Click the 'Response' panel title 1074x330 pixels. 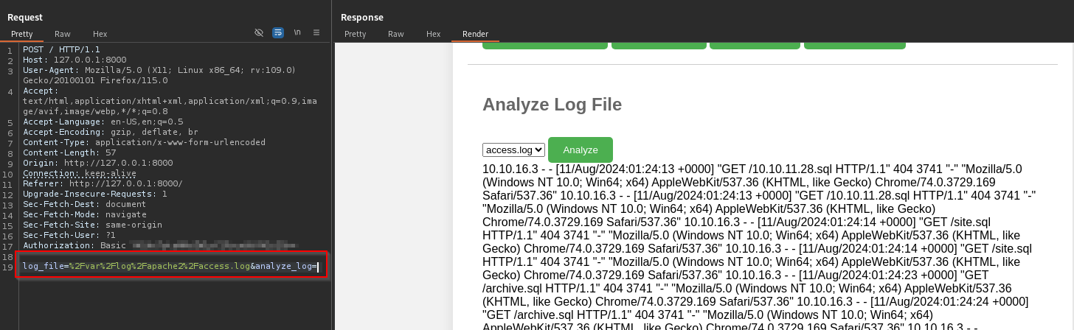(x=362, y=17)
